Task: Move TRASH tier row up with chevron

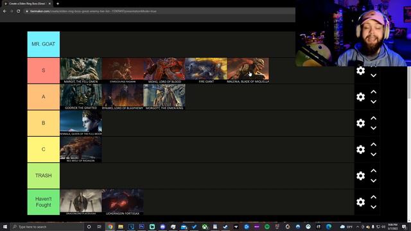Action: coord(374,171)
